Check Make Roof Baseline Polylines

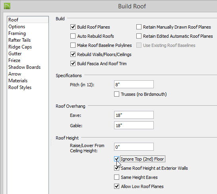click(73, 45)
